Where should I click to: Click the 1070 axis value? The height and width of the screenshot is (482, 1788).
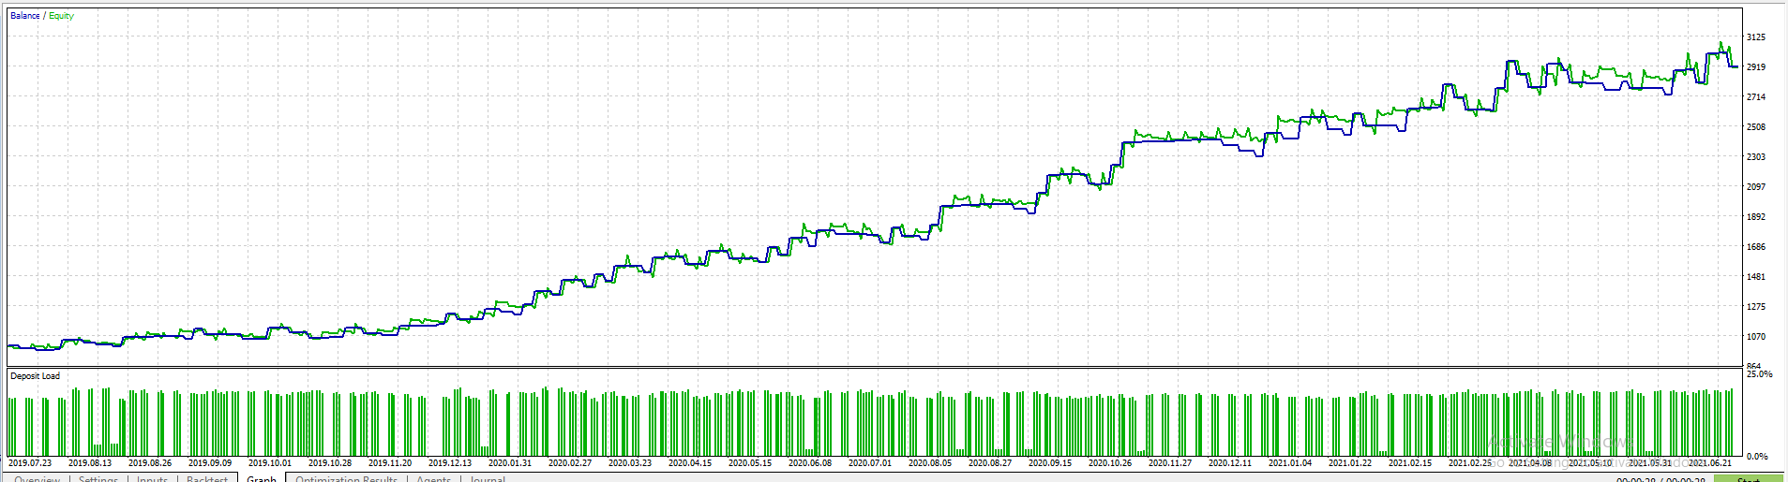click(x=1756, y=337)
